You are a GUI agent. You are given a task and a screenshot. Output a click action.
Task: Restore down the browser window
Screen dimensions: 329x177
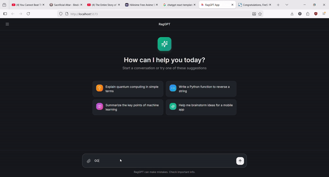point(314,5)
